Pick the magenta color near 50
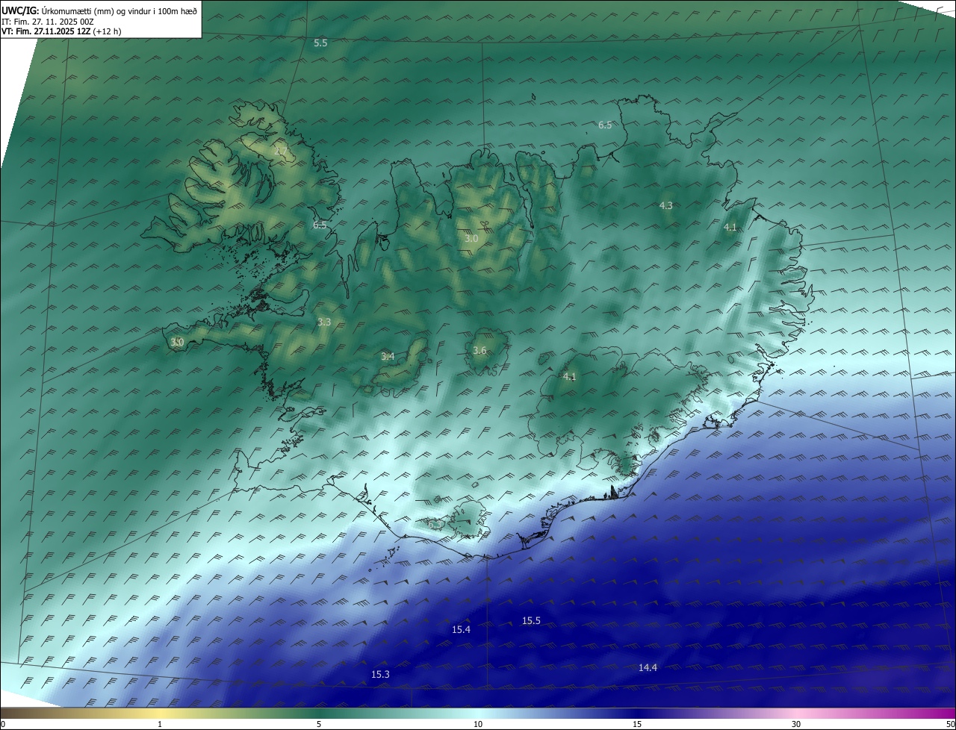 pos(949,714)
